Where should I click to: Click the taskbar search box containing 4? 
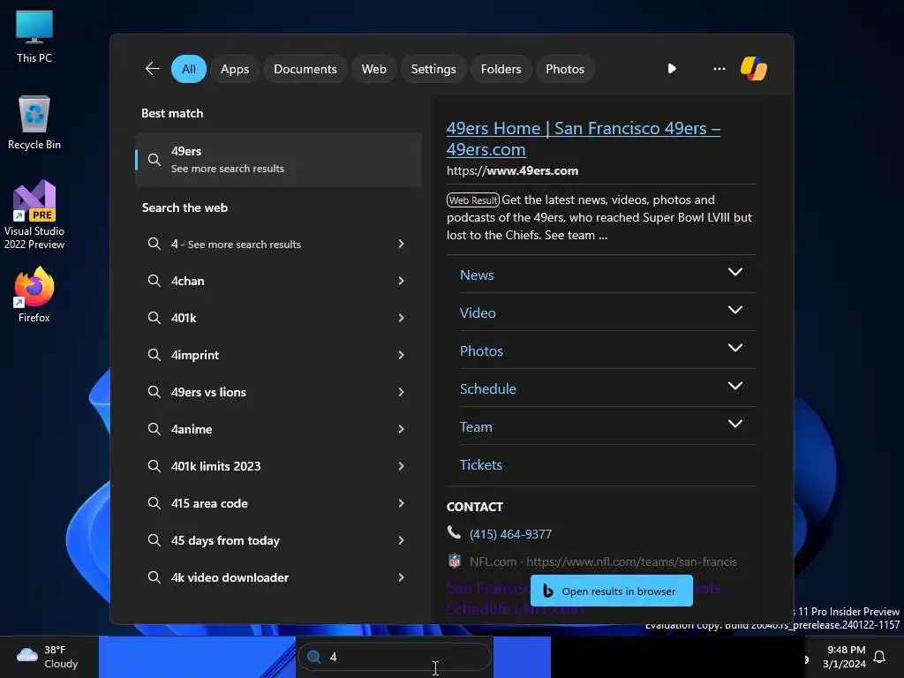pyautogui.click(x=395, y=657)
